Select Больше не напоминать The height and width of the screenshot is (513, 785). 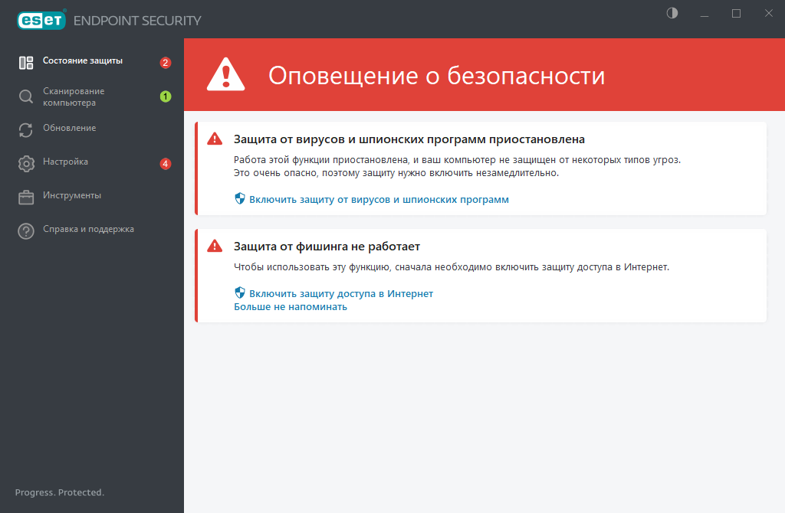[x=290, y=306]
